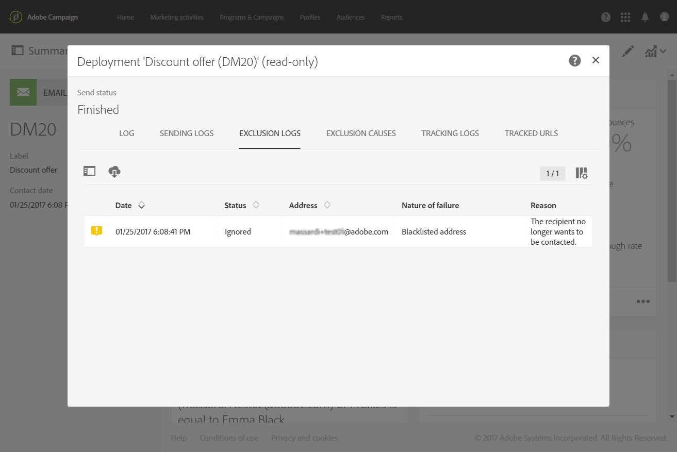677x452 pixels.
Task: Select the address cell ending in @adobe.com
Action: point(339,232)
